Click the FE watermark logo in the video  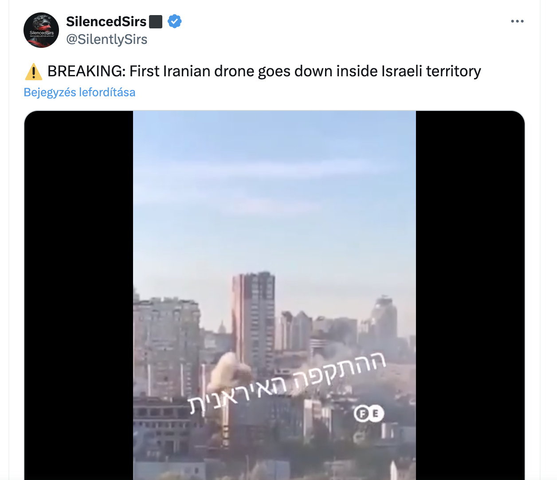click(369, 414)
